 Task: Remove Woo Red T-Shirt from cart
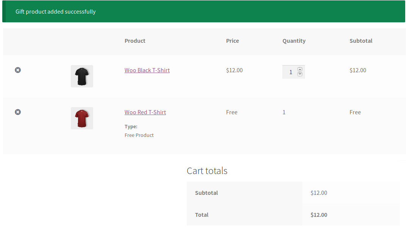pos(18,112)
